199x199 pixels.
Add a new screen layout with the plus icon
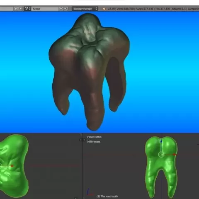click(16, 9)
